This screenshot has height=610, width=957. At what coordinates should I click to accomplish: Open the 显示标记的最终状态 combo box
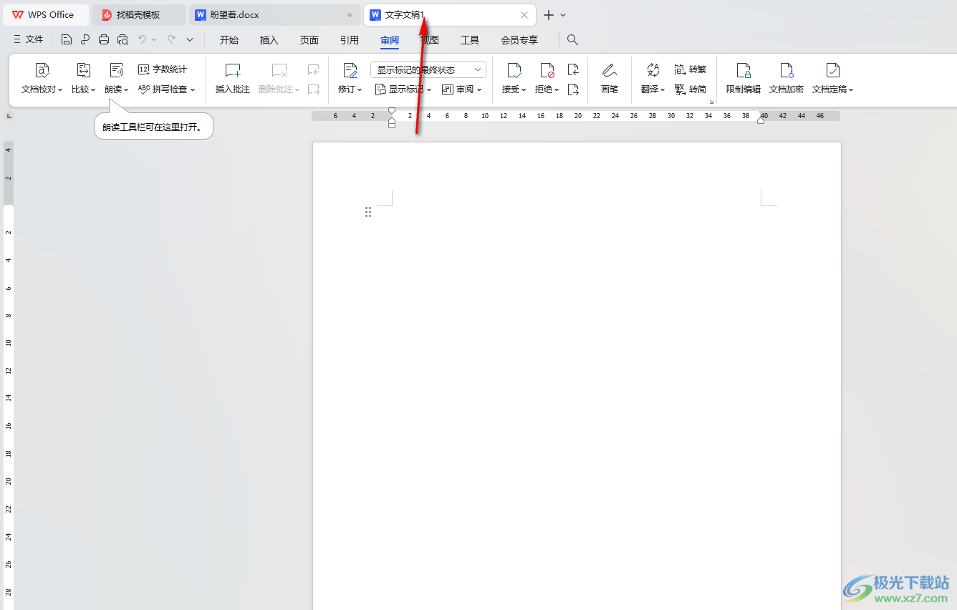tap(428, 69)
